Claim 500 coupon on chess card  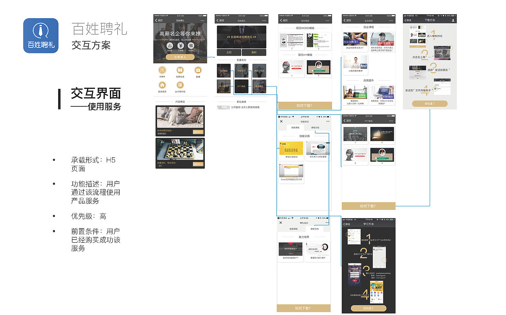pos(198,164)
